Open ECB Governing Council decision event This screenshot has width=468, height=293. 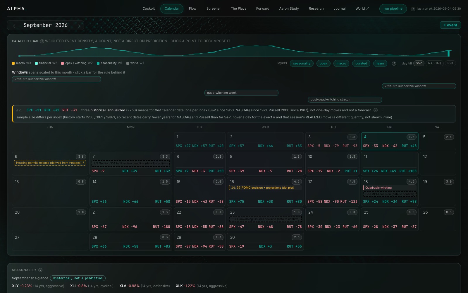coord(265,219)
